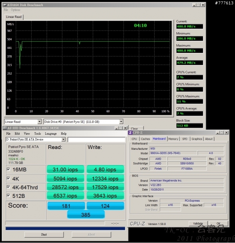Open the AS SSD drive selection dropdown
Image resolution: width=235 pixels, height=243 pixels.
(x=63, y=139)
